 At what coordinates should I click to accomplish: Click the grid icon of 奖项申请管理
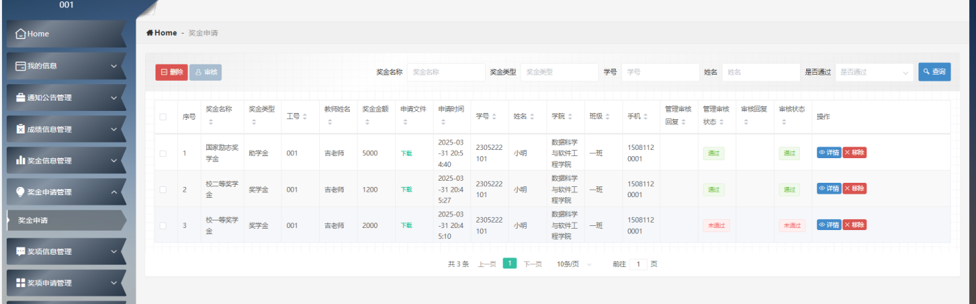(21, 283)
